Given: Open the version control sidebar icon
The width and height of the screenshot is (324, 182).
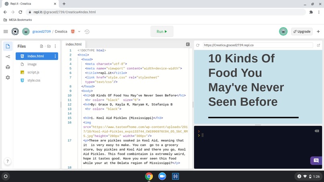Looking at the screenshot, I should (8, 57).
